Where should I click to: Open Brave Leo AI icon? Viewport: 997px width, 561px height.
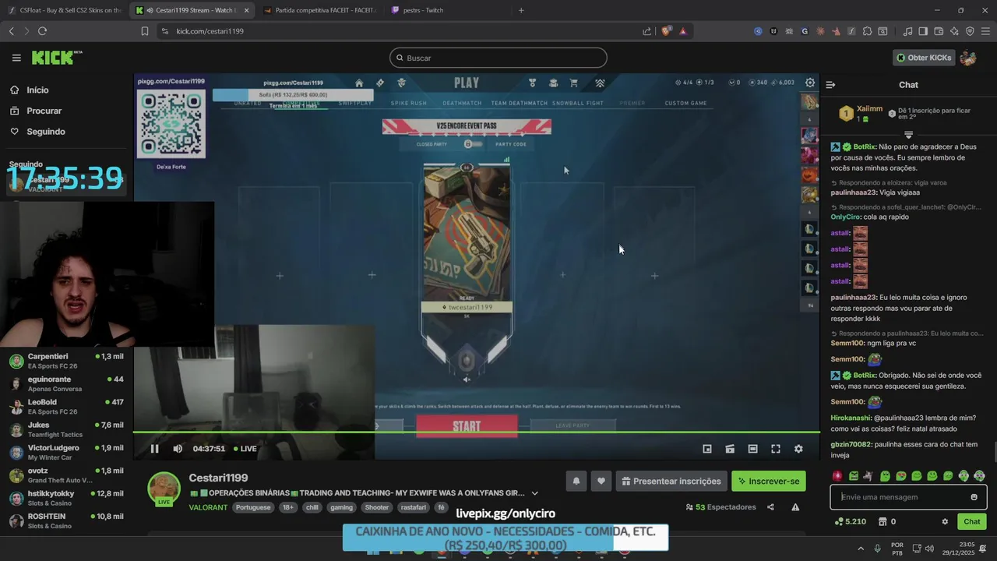[x=954, y=31]
